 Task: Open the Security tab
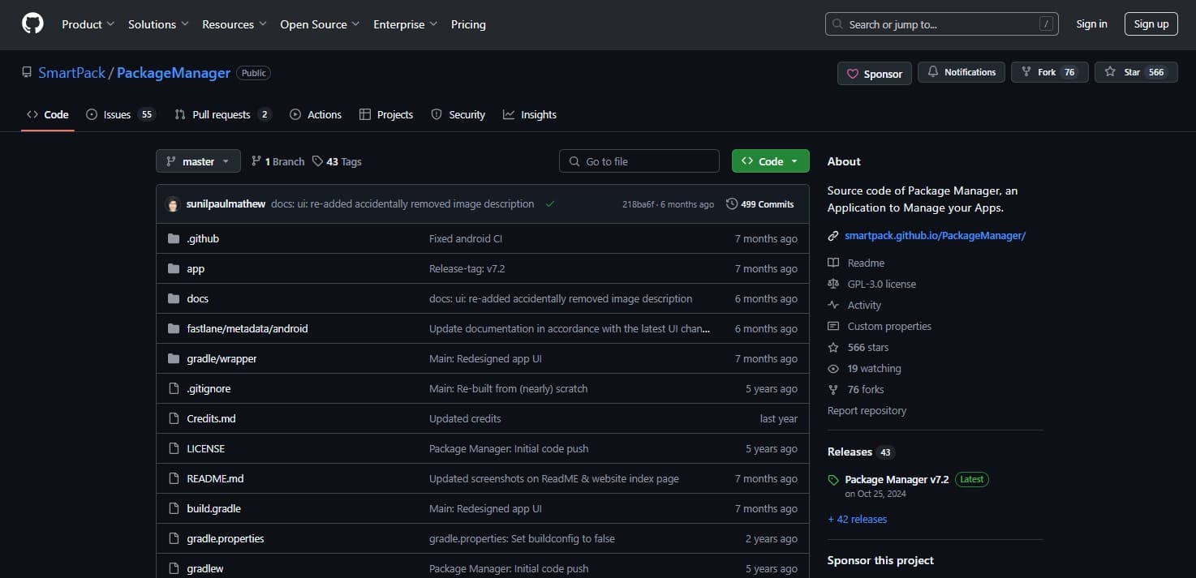coord(458,114)
